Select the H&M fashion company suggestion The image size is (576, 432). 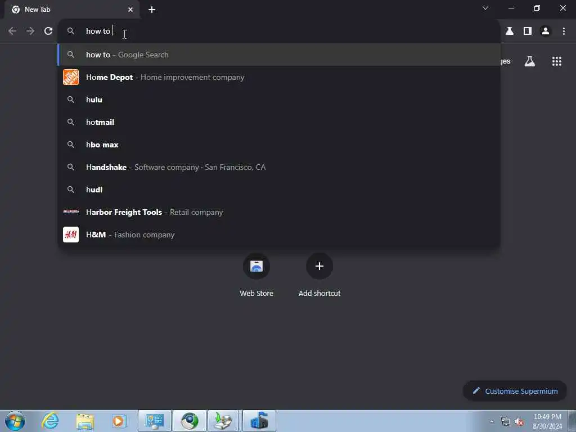[x=279, y=235]
